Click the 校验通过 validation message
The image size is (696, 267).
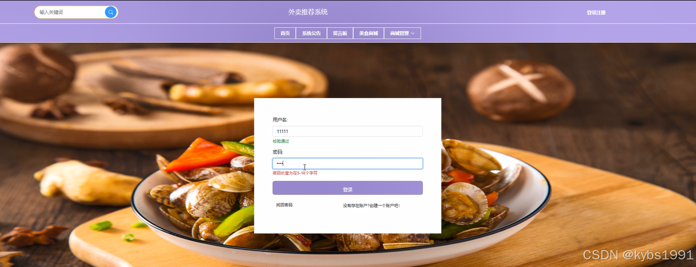pyautogui.click(x=281, y=141)
